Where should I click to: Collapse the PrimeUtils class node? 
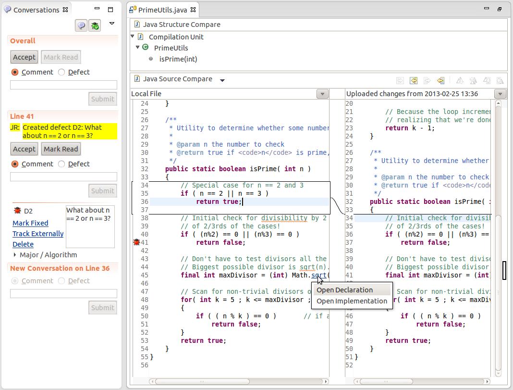(138, 47)
